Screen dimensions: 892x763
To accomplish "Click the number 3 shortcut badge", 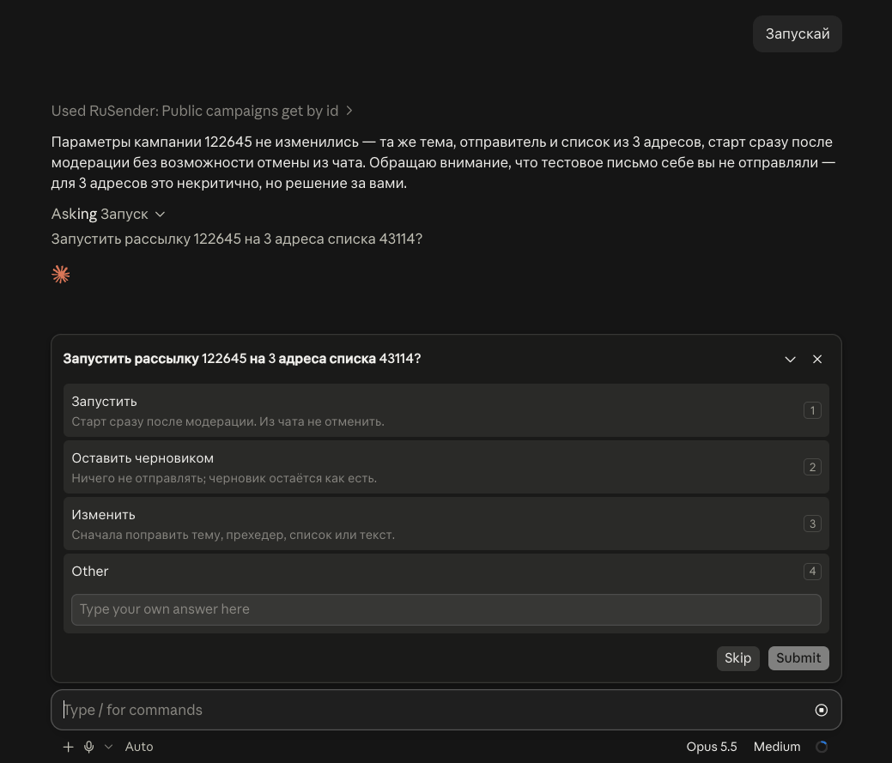I will [812, 524].
